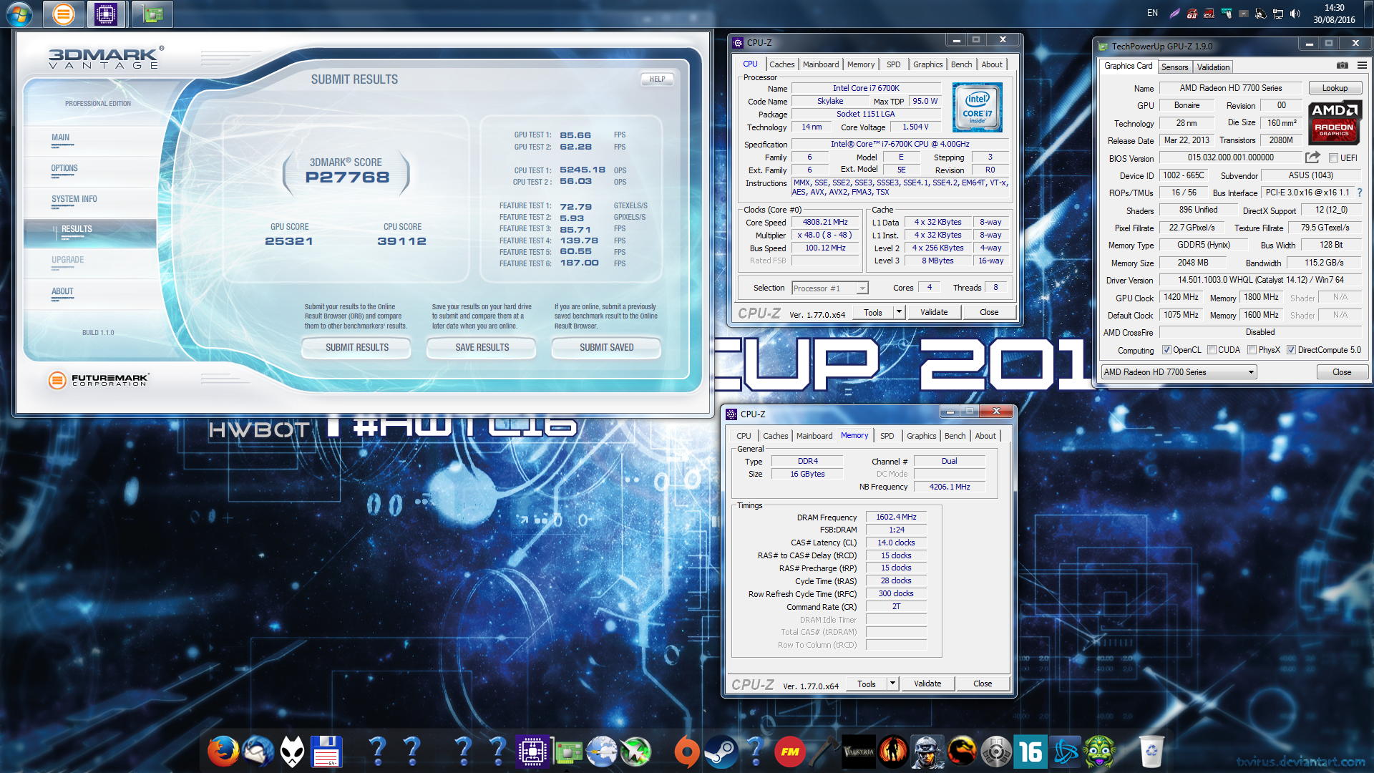Click the BIOS export arrow icon in GPU-Z

coord(1312,157)
